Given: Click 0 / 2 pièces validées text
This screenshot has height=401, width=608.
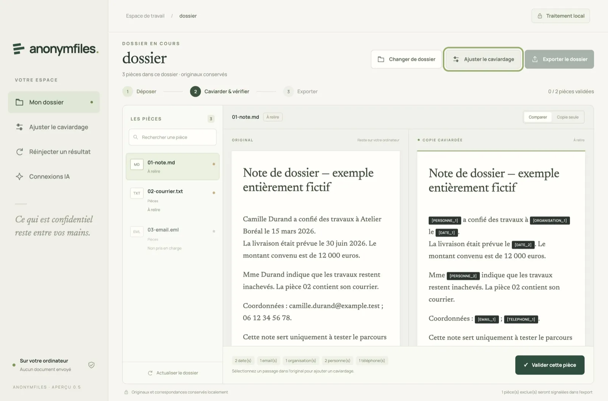Looking at the screenshot, I should pyautogui.click(x=571, y=91).
